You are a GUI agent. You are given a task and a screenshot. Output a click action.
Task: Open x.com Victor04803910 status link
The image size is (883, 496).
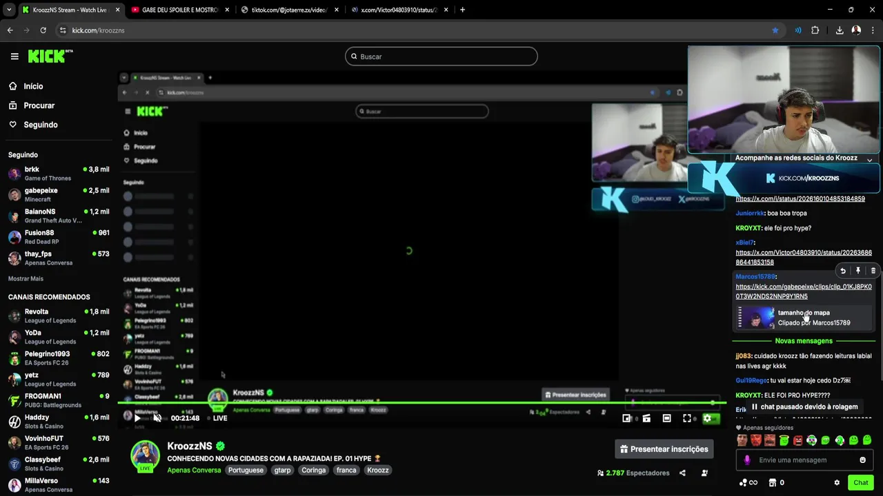coord(804,258)
